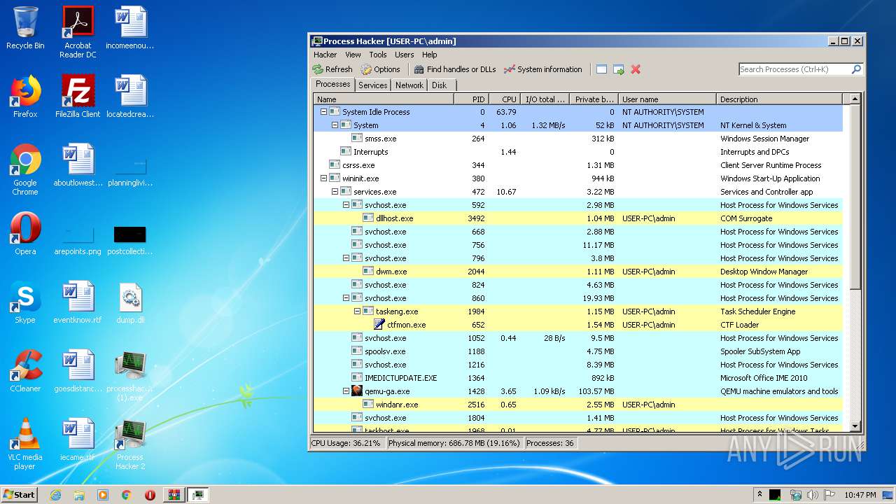Open the Help menu
This screenshot has height=504, width=896.
pos(429,55)
